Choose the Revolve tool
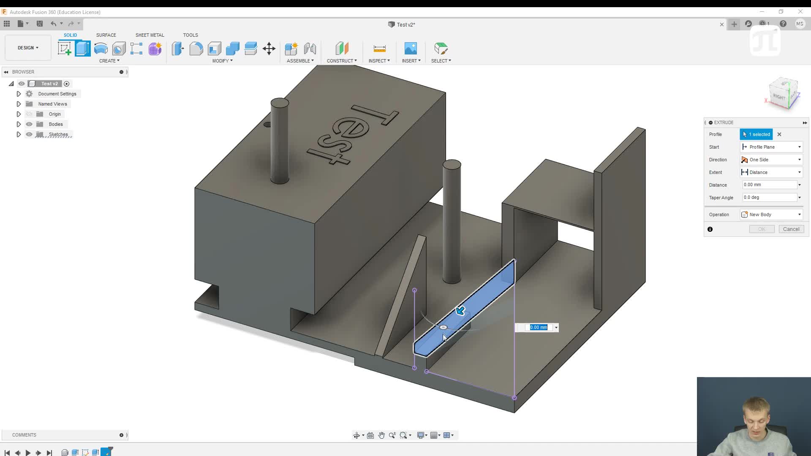811x456 pixels. (x=101, y=49)
